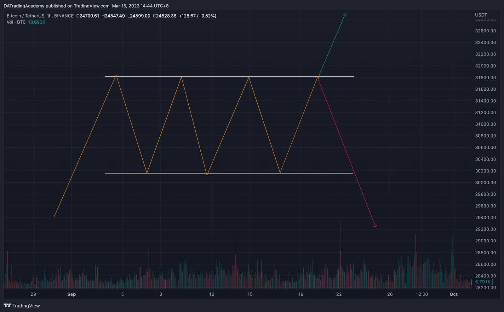Click the 32600.00 price axis label
504x312 pixels.
coord(485,31)
